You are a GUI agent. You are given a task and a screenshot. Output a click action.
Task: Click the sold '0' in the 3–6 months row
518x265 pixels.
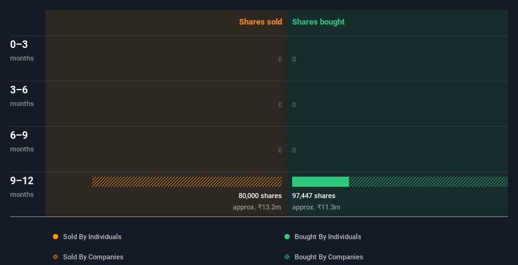[280, 105]
